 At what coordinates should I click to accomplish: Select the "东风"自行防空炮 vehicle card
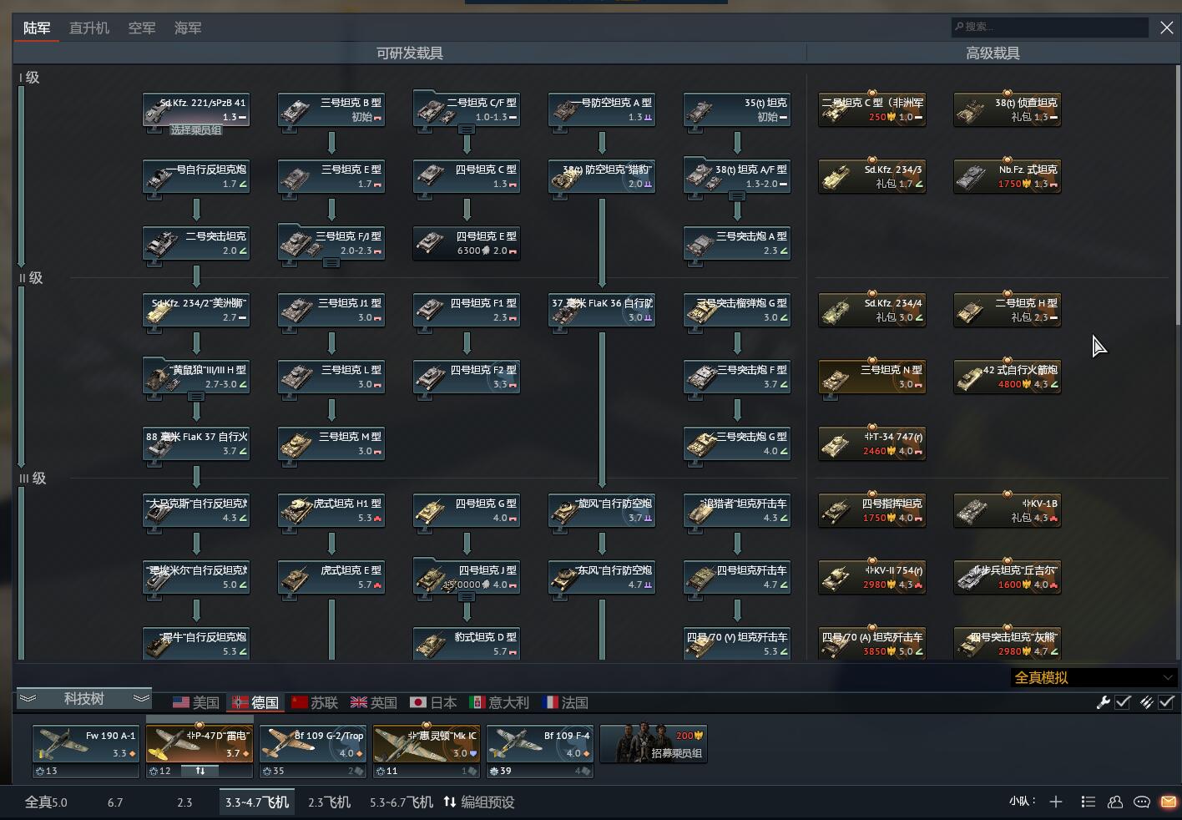tap(602, 577)
